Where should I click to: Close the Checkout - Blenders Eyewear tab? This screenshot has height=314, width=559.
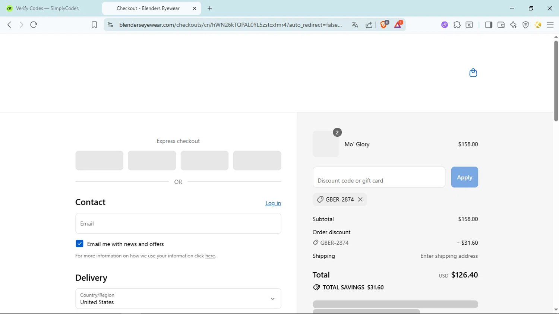(x=195, y=8)
